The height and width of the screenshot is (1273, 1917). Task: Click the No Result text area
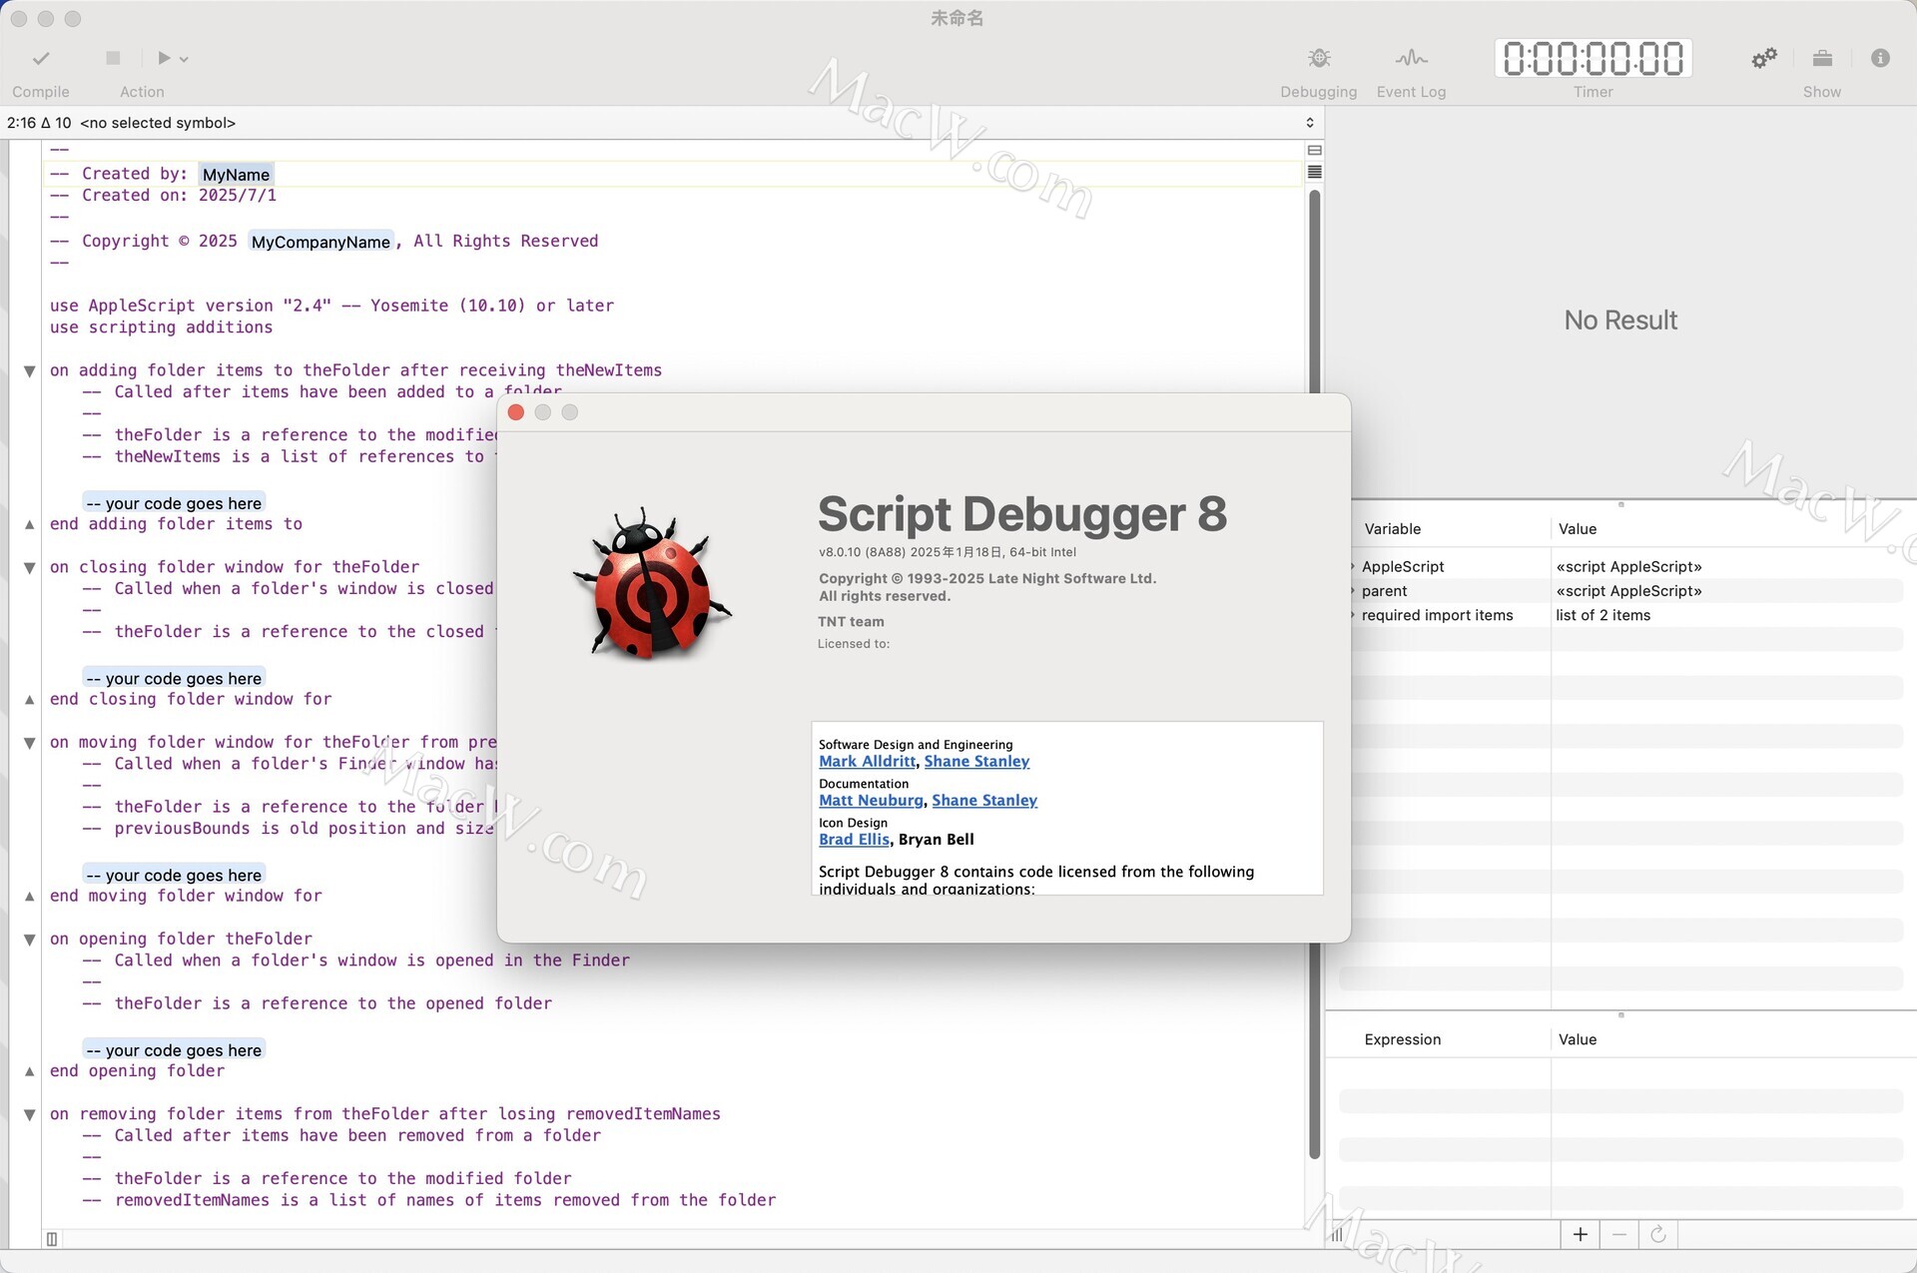1619,320
